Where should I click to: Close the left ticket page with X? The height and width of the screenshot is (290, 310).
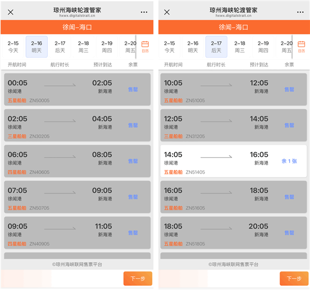11,12
